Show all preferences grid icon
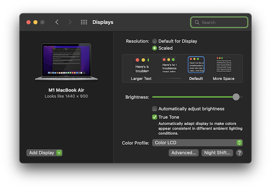The height and width of the screenshot is (189, 271). pyautogui.click(x=84, y=22)
